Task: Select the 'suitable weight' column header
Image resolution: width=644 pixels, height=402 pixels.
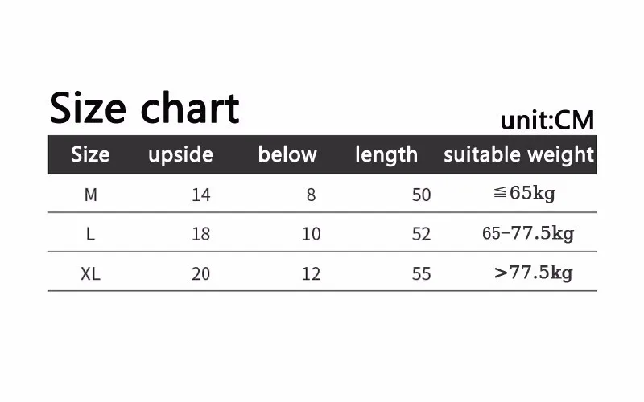Action: coord(518,155)
